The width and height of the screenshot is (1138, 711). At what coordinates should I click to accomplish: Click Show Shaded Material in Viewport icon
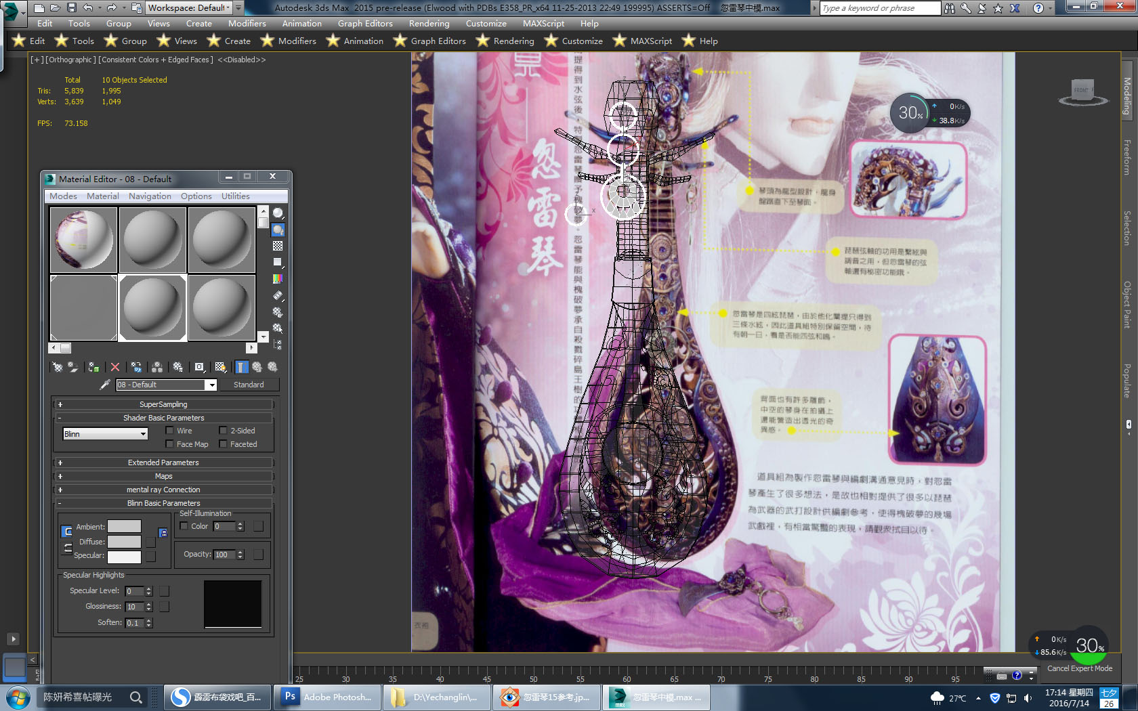click(x=220, y=367)
